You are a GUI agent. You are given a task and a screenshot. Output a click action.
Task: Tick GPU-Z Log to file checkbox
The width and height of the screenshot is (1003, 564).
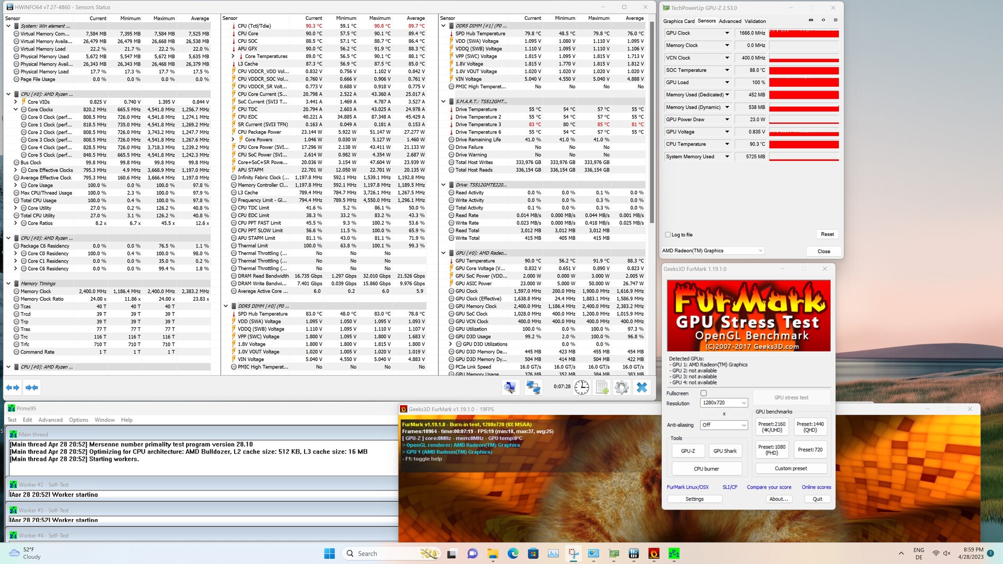click(668, 234)
